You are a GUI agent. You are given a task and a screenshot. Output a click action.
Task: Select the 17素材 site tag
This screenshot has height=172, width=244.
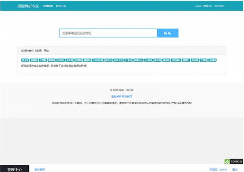pyautogui.click(x=128, y=60)
